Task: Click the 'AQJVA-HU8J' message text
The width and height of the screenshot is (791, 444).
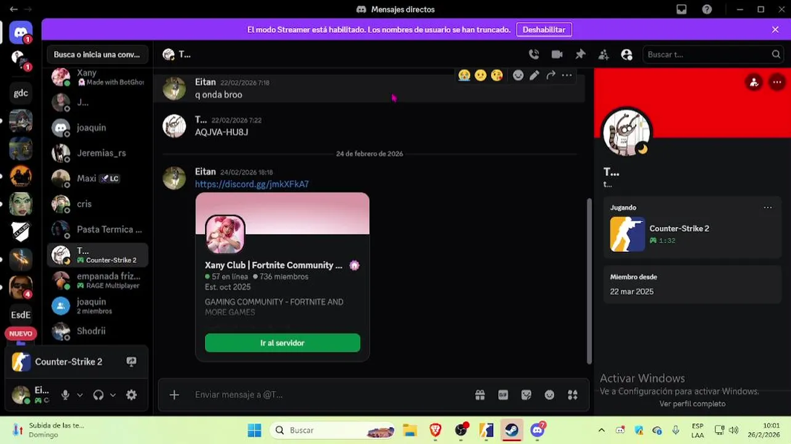Action: [x=222, y=132]
